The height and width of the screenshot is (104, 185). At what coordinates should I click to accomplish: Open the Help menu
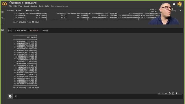(47, 6)
